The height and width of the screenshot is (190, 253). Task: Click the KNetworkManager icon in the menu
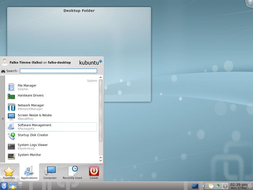pos(11,107)
